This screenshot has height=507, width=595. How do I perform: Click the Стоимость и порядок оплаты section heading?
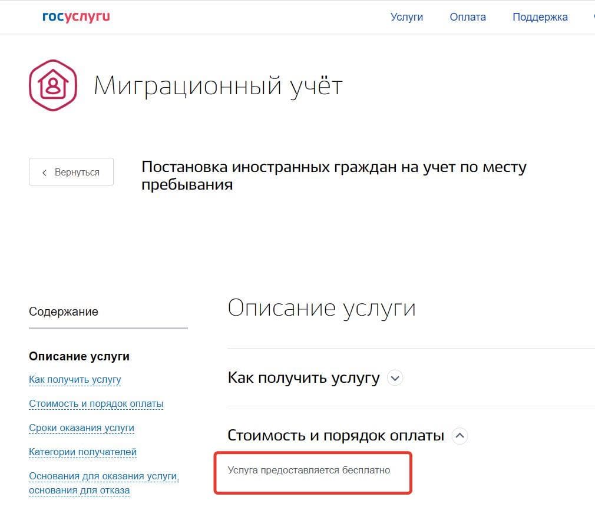click(x=336, y=436)
